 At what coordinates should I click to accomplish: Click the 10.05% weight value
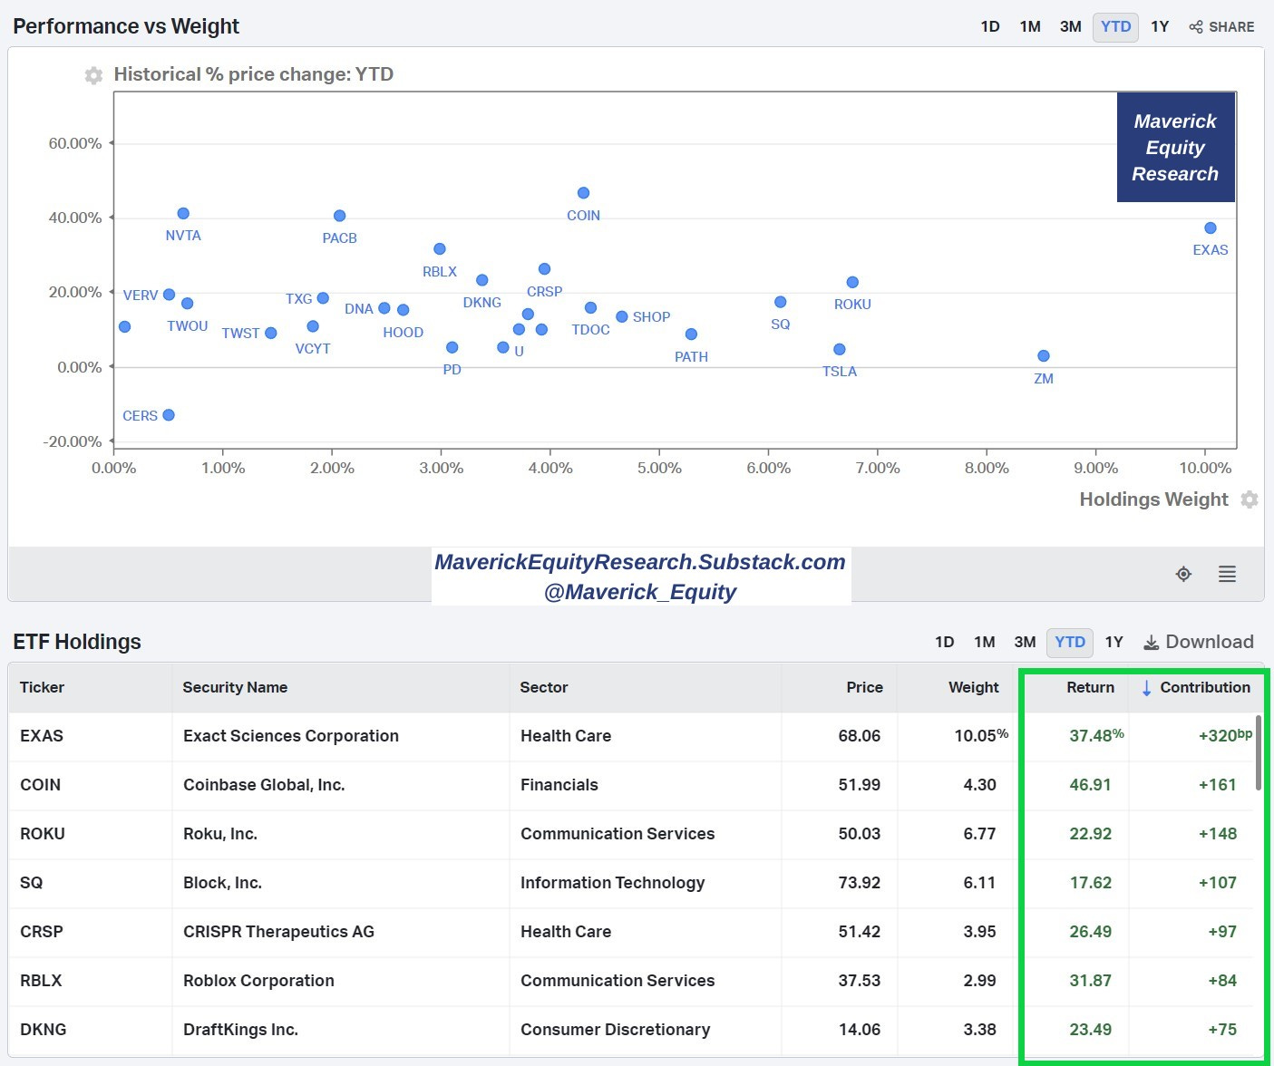981,735
